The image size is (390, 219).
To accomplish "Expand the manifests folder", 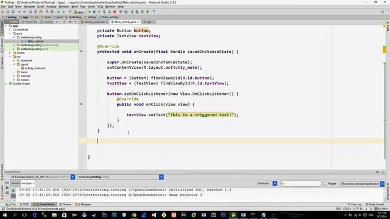I will coord(10,30).
